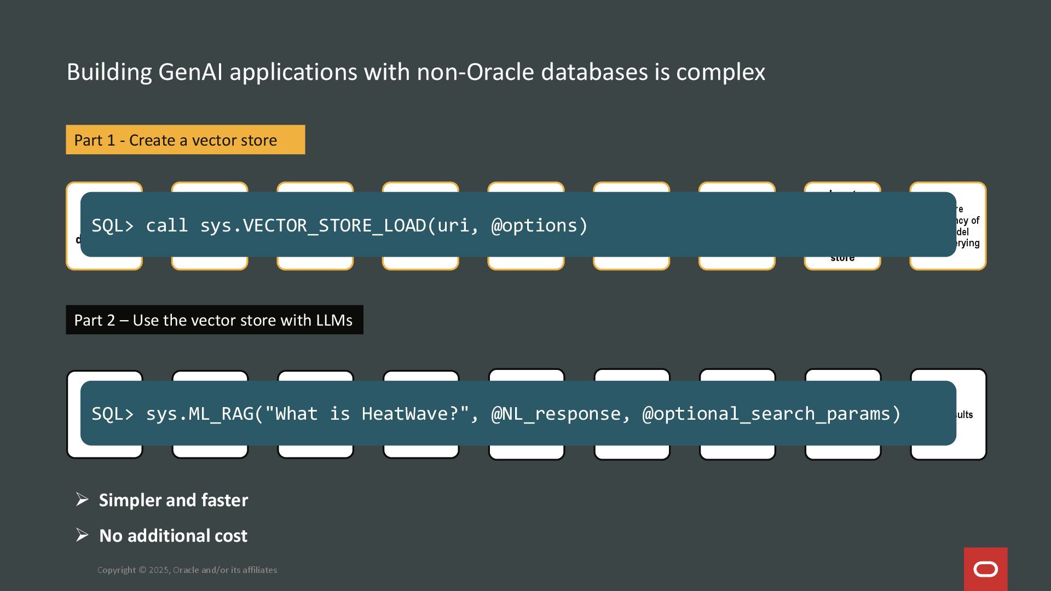Viewport: 1051px width, 591px height.
Task: Select the "Part 2 – Use the vector store with LLMs" label
Action: (x=214, y=320)
